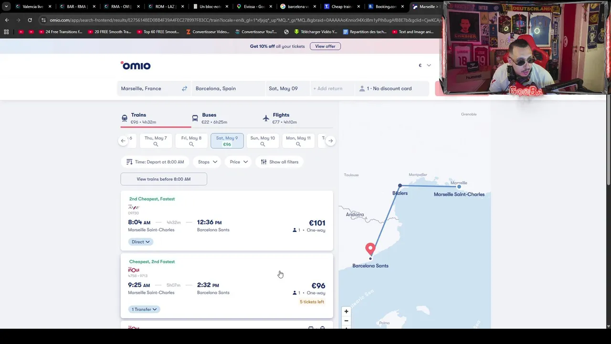Image resolution: width=611 pixels, height=344 pixels.
Task: Open the Sat, May 09 date picker
Action: tap(286, 88)
